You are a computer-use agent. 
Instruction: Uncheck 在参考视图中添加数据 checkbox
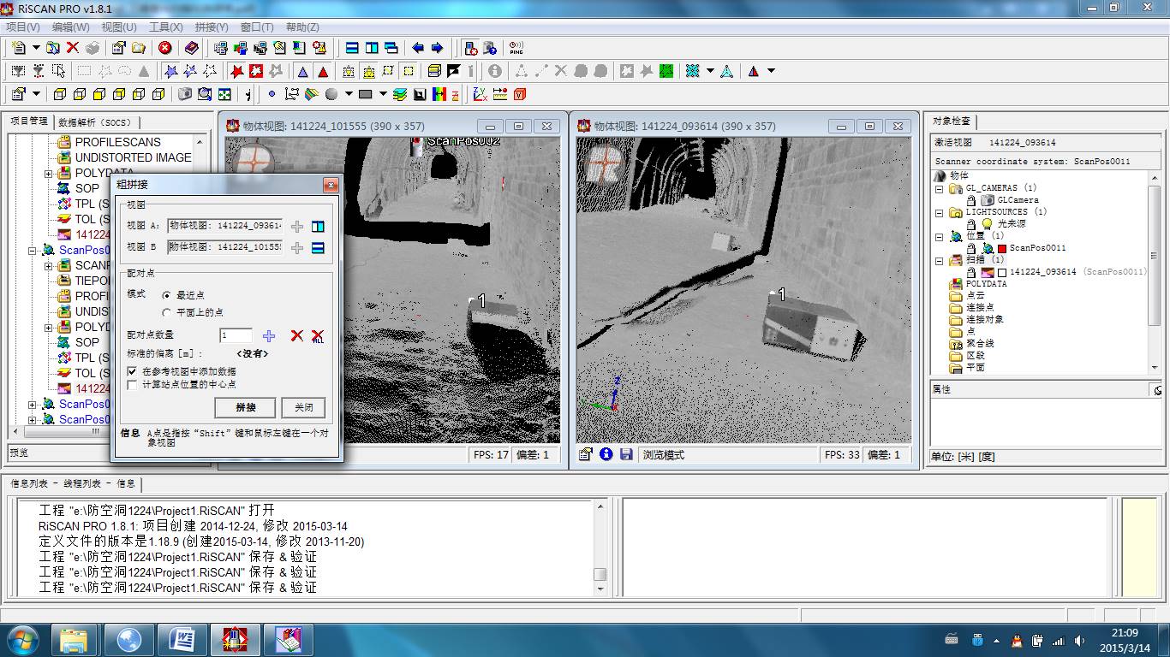[132, 371]
